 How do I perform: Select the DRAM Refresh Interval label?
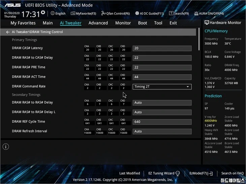click(x=30, y=131)
